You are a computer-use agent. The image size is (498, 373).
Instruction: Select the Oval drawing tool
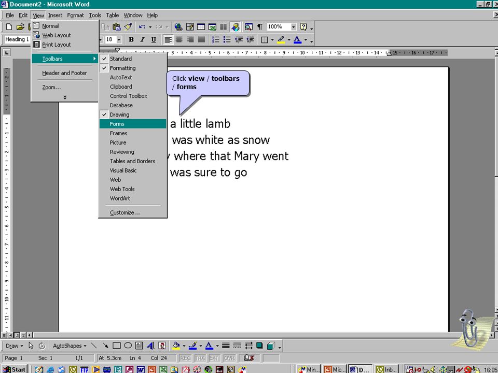point(128,346)
